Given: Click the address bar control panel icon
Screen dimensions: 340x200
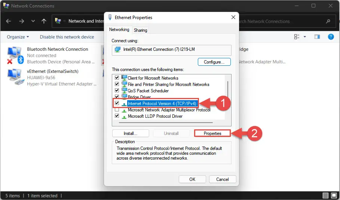Looking at the screenshot, I should click(x=58, y=21).
